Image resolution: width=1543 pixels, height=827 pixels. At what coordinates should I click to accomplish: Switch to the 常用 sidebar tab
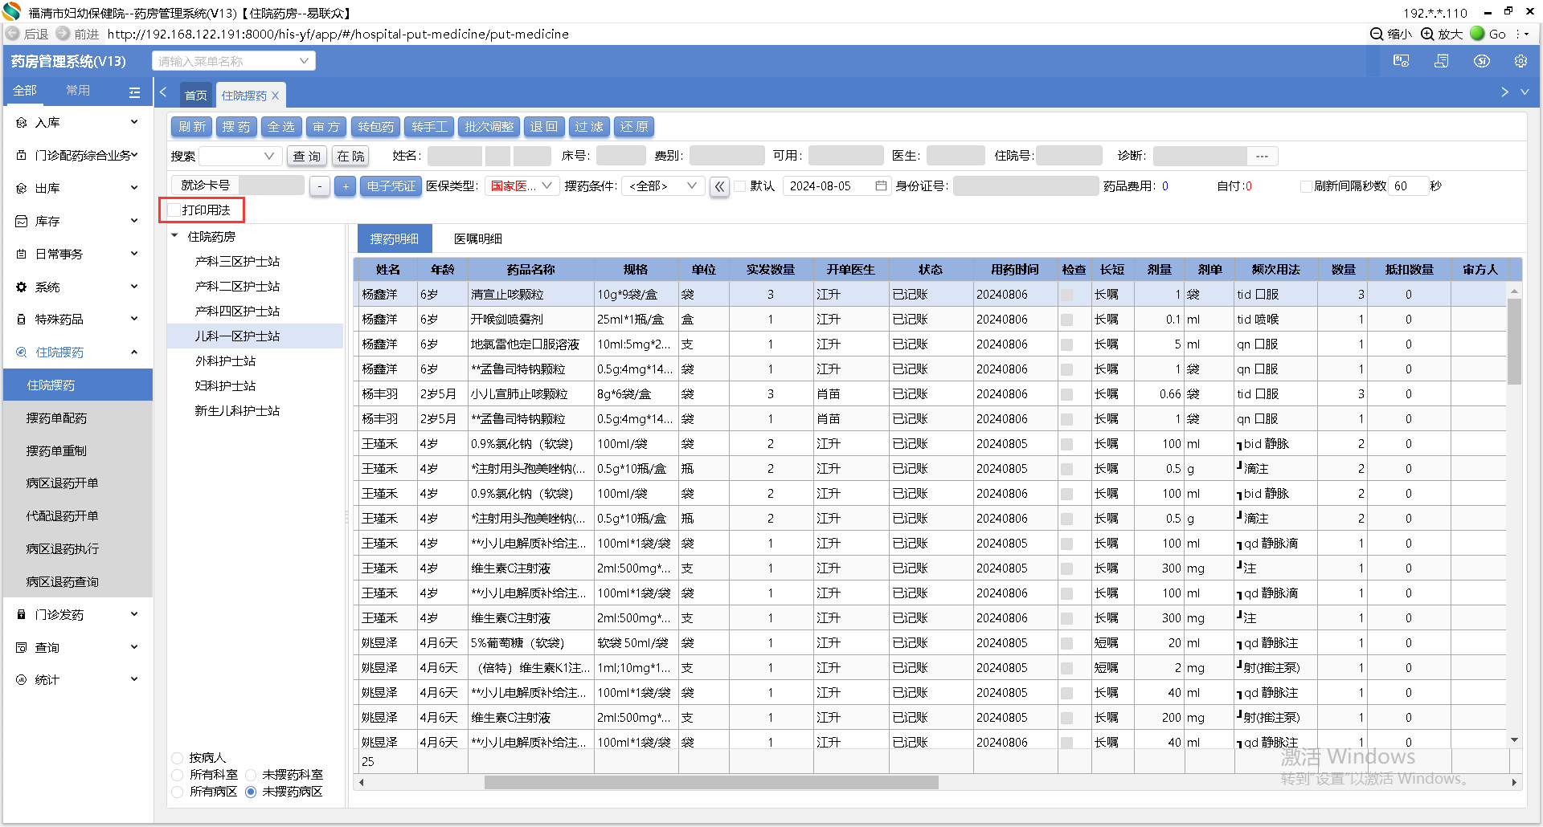(78, 91)
